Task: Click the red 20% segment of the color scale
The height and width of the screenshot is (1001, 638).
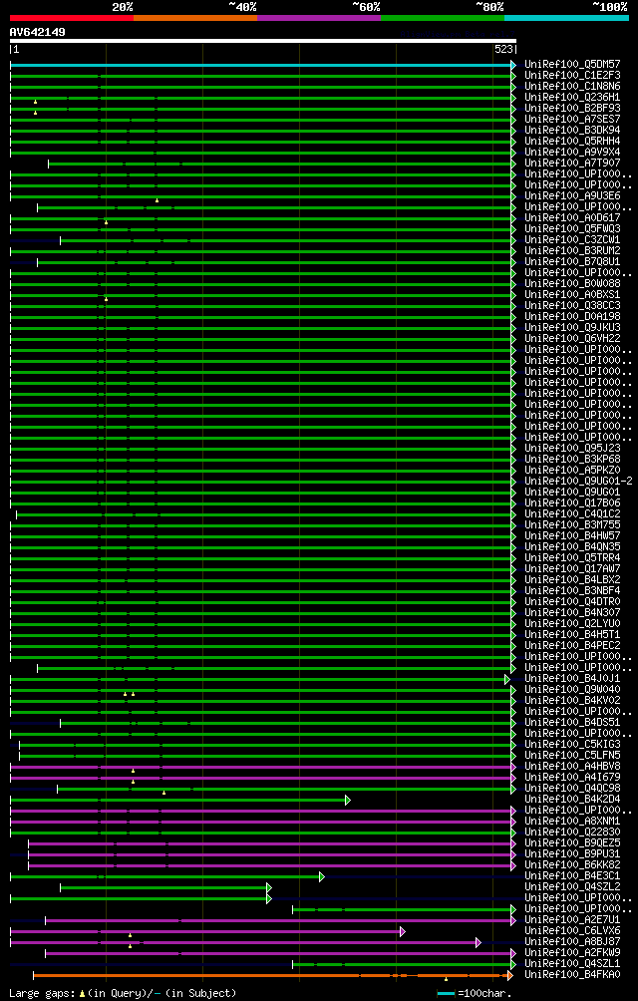Action: 72,18
